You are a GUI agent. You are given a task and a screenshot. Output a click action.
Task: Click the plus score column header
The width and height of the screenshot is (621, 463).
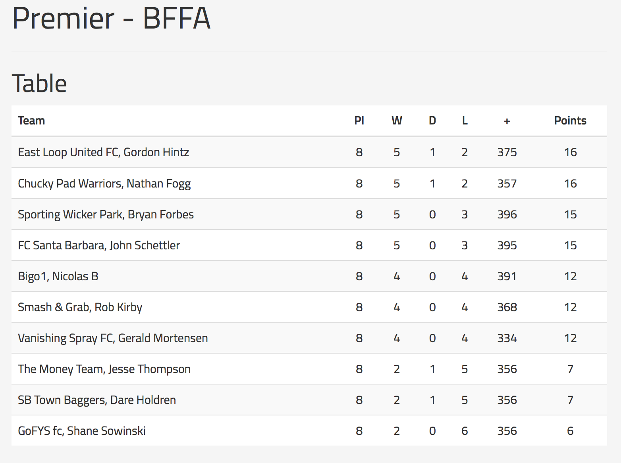coord(507,121)
